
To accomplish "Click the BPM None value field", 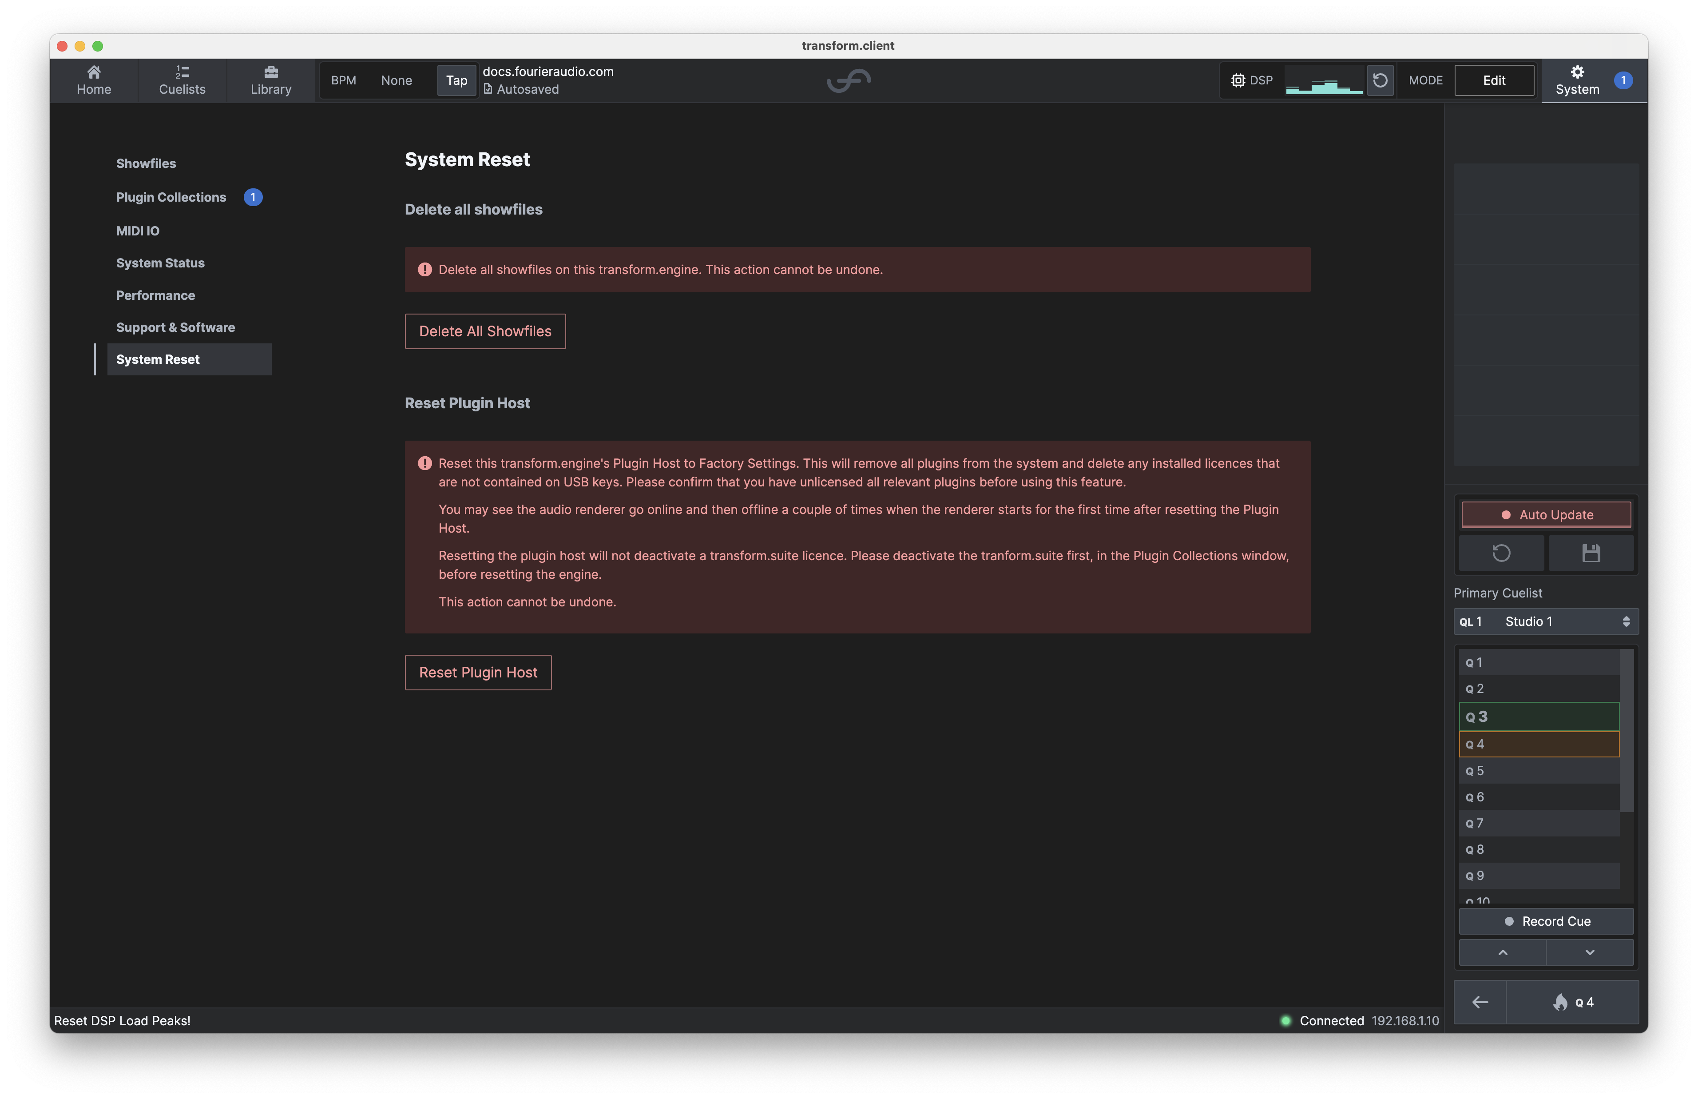I will 396,81.
